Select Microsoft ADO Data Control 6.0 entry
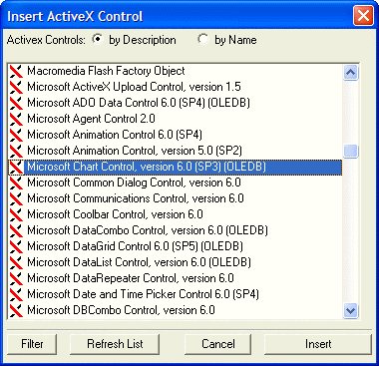The image size is (379, 366). coord(139,103)
